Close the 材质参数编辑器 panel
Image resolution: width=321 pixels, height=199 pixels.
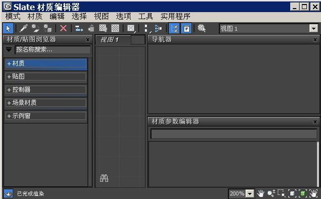(315, 122)
